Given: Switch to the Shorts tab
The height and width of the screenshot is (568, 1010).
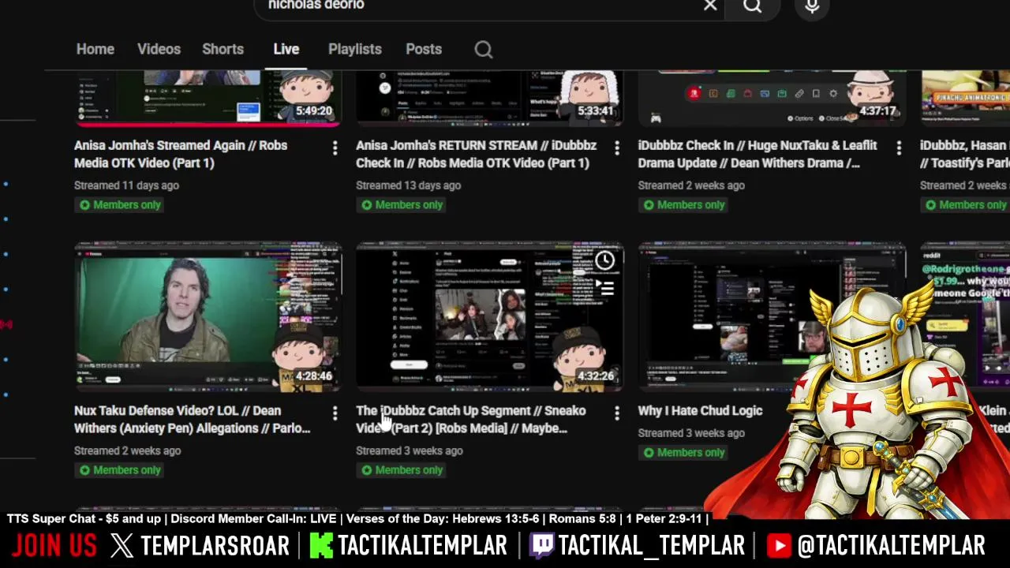Looking at the screenshot, I should [223, 49].
